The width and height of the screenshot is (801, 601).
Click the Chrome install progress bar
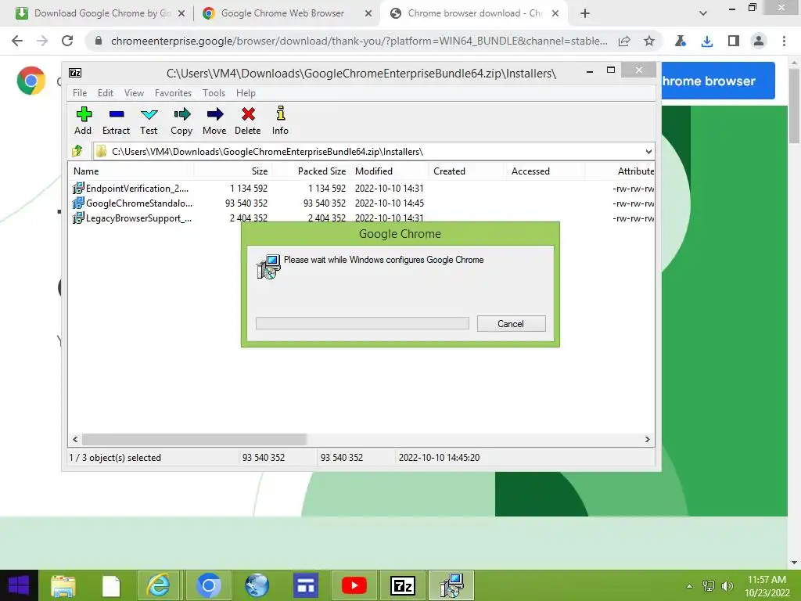tap(362, 323)
